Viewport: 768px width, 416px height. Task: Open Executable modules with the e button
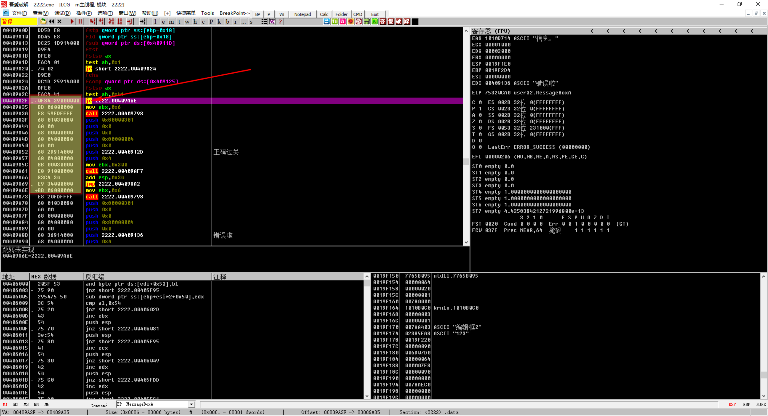click(163, 22)
